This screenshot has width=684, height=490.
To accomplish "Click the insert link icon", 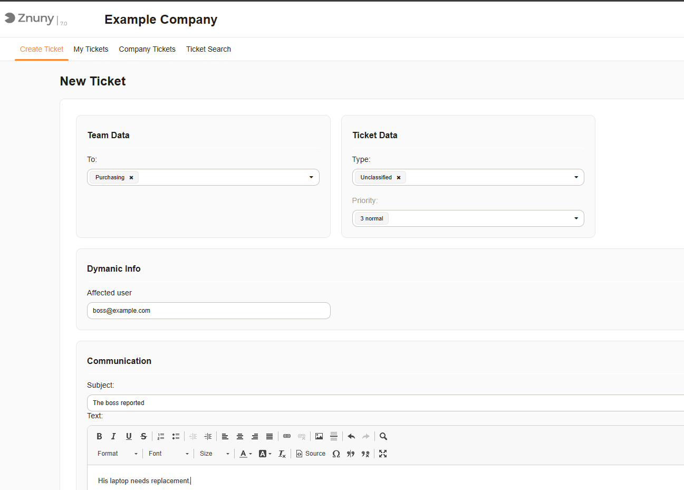I will (x=287, y=436).
